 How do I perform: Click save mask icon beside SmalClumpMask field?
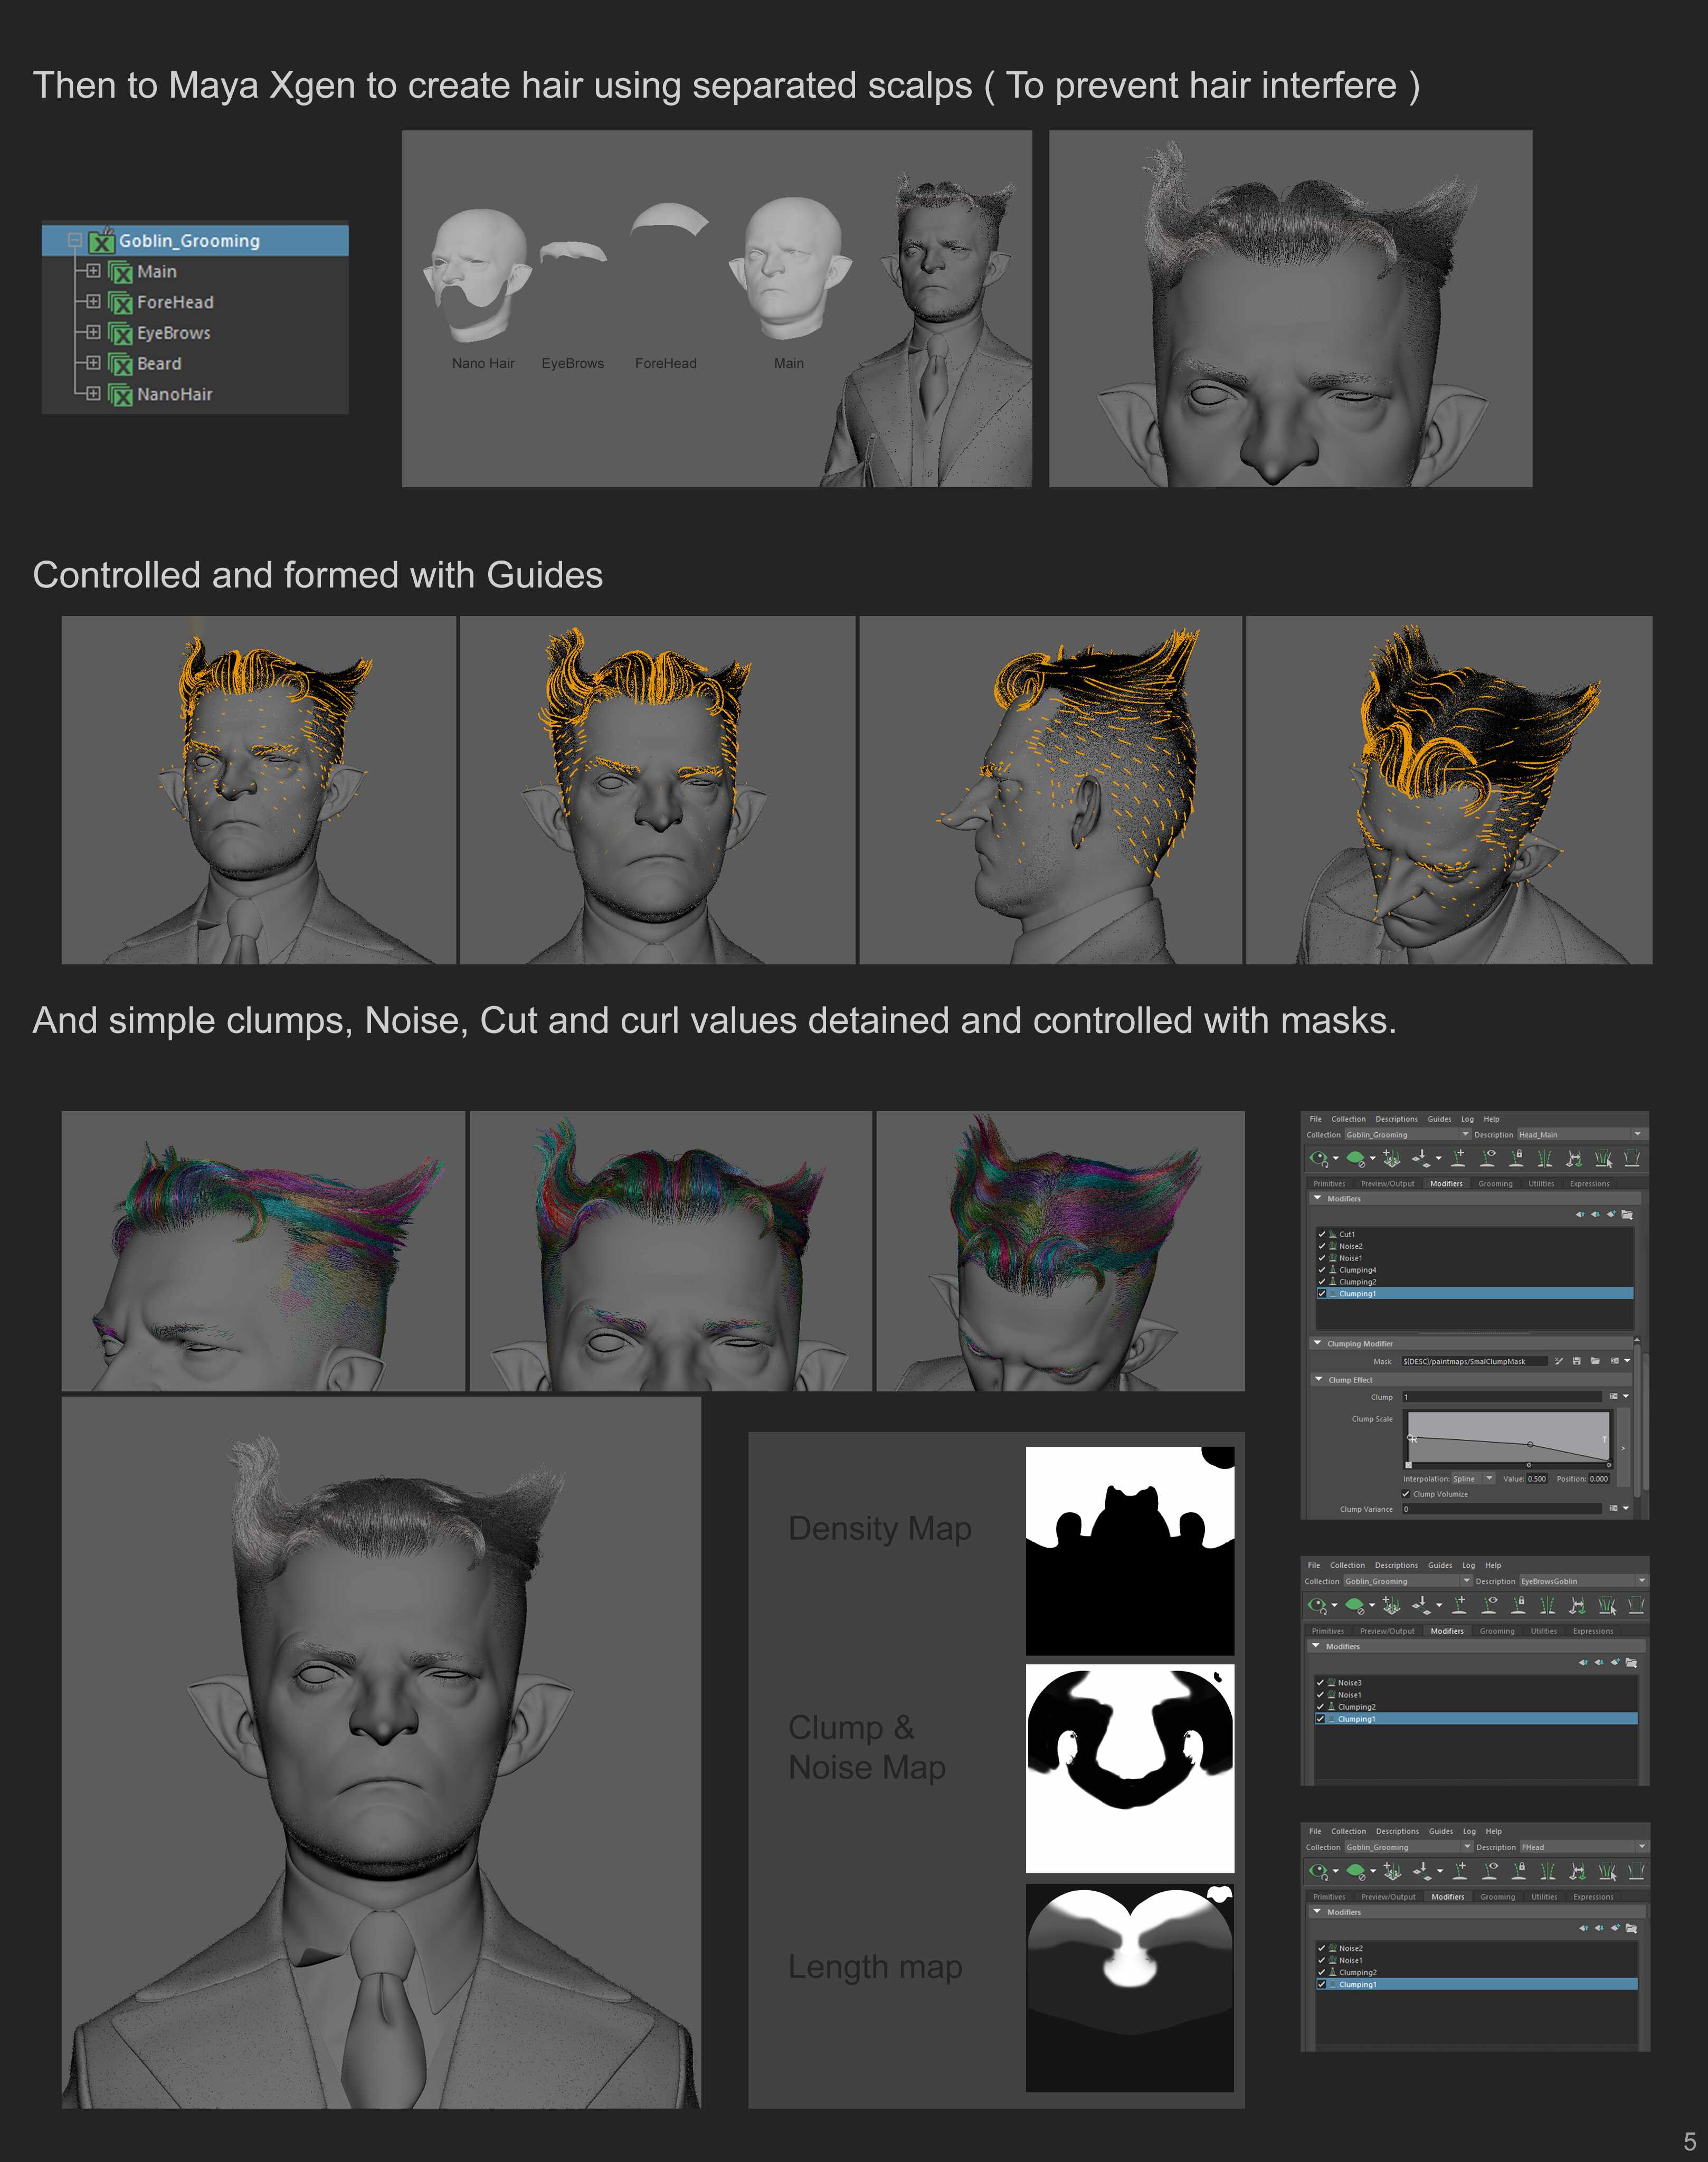point(1577,1361)
